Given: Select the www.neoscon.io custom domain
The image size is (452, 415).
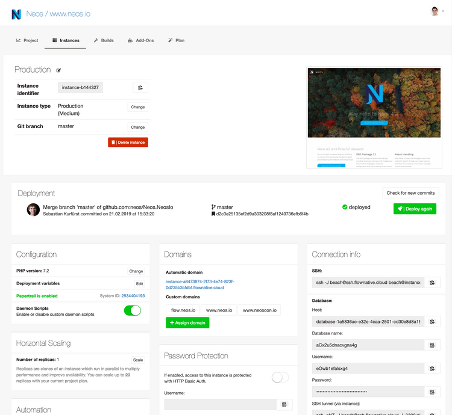Looking at the screenshot, I should pos(259,310).
